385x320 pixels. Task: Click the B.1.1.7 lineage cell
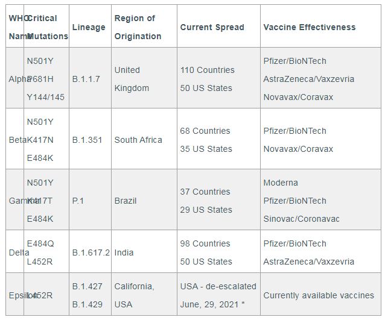tap(87, 79)
